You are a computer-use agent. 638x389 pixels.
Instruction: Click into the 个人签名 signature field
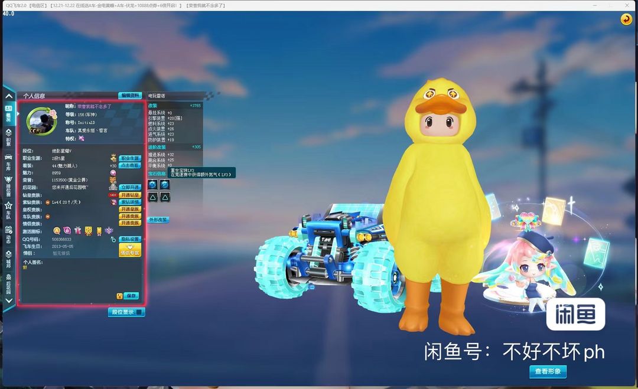(82, 279)
